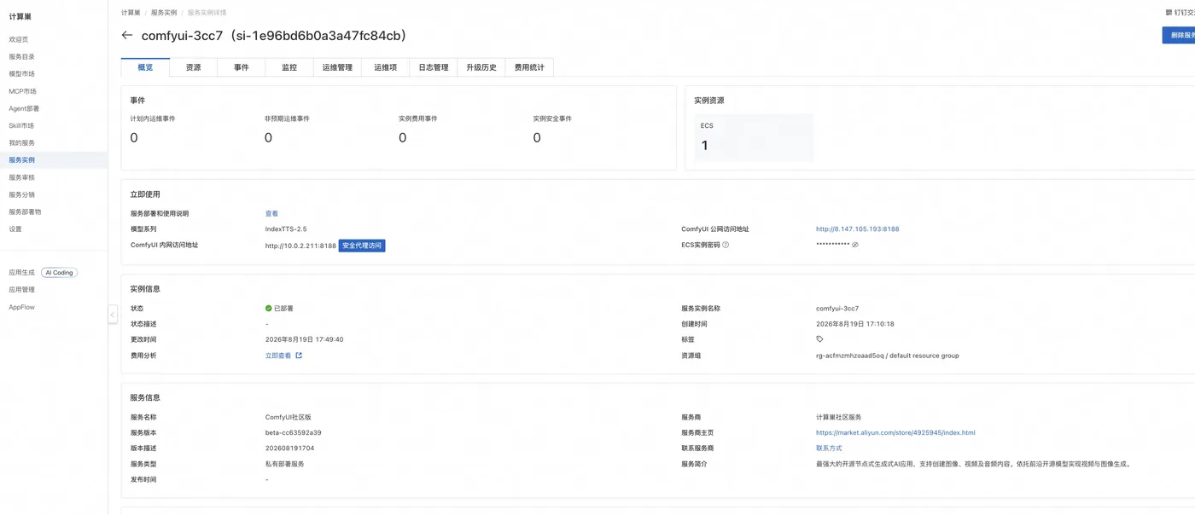Viewport: 1195px width, 515px height.
Task: Reveal the ECS instance password with eye icon
Action: 854,245
